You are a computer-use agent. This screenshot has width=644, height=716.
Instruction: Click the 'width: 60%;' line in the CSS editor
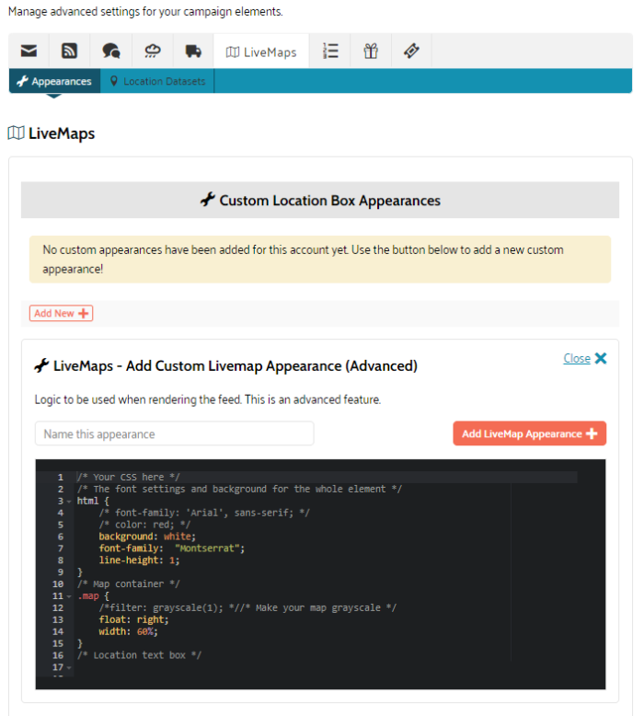coord(129,631)
